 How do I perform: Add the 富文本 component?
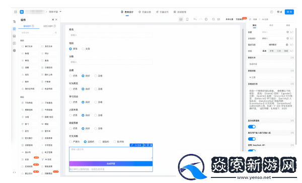[x=49, y=131]
